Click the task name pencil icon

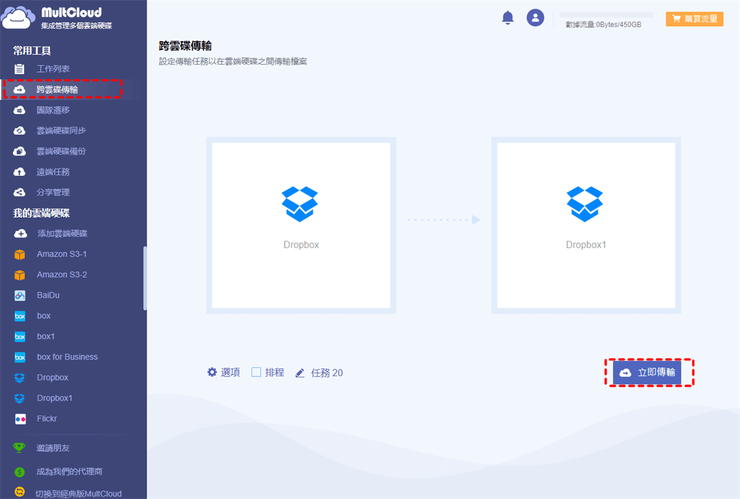coord(300,373)
